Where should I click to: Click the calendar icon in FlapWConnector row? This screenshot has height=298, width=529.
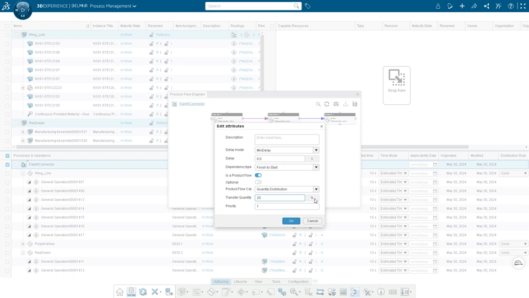[x=435, y=164]
